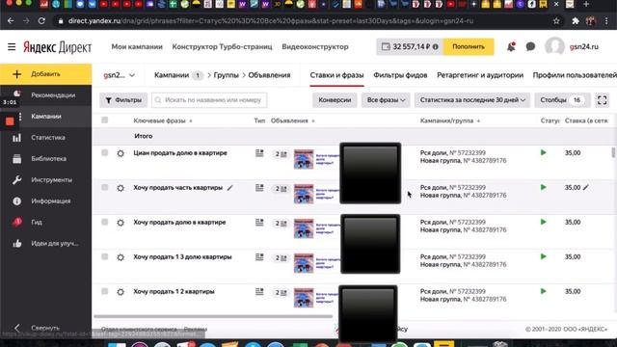Image resolution: width=617 pixels, height=347 pixels.
Task: Open the hamburger main menu
Action: [12, 47]
